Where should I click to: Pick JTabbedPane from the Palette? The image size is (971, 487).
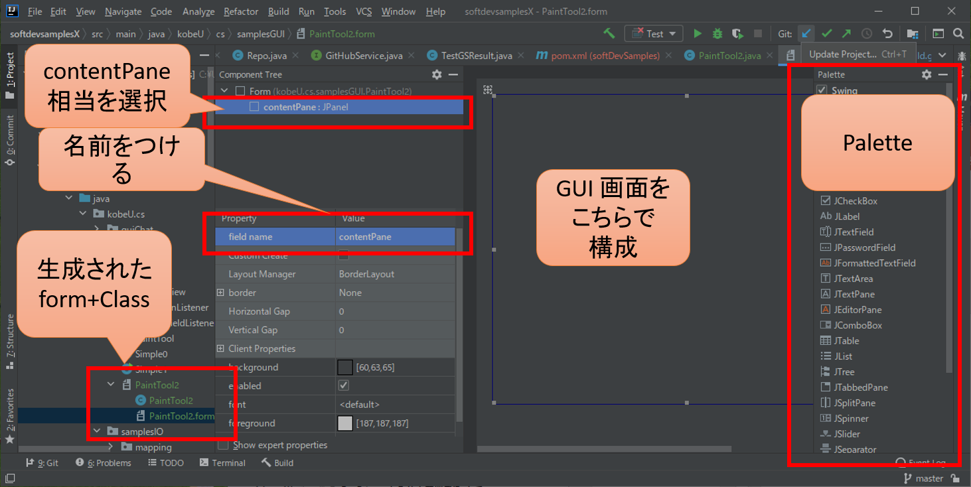click(x=861, y=387)
